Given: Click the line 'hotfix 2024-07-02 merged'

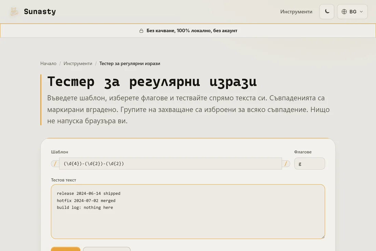Looking at the screenshot, I should pos(86,201).
